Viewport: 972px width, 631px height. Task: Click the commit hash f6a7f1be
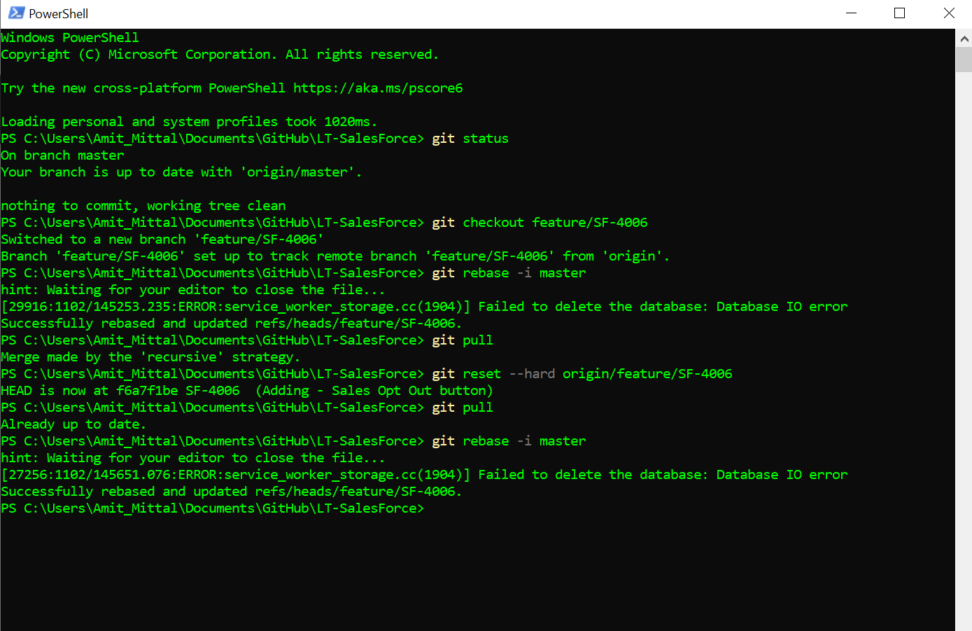click(x=148, y=390)
